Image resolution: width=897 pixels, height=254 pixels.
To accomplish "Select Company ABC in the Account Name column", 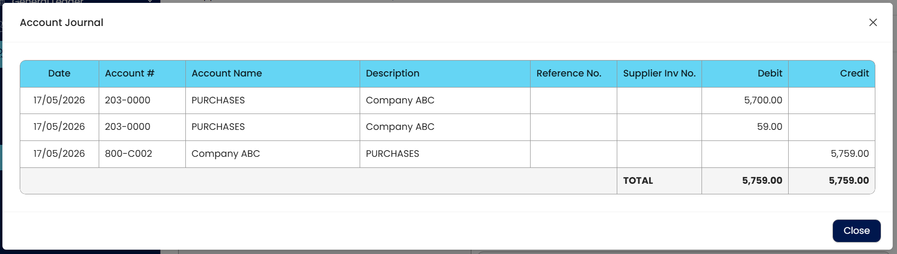I will coord(226,154).
